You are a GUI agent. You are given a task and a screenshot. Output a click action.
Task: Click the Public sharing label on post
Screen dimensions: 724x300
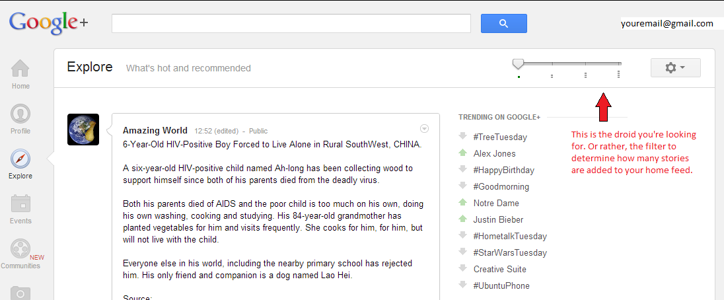(258, 131)
